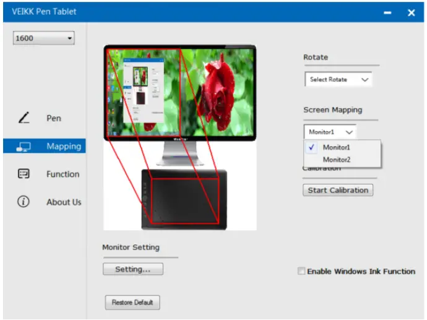
Task: Click the monitor preview image
Action: click(x=180, y=93)
